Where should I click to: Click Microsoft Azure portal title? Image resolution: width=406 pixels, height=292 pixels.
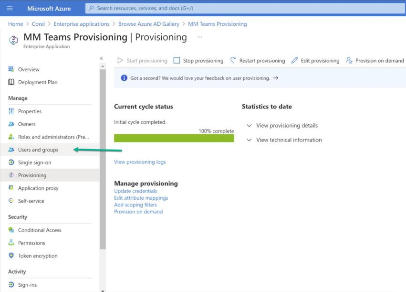point(49,9)
